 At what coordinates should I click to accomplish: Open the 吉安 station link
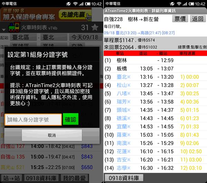123,160
